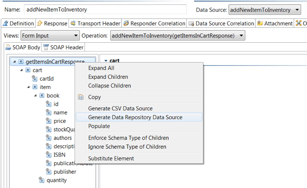307x188 pixels.
Task: Click the Definition tab pencil icon
Action: (6, 23)
